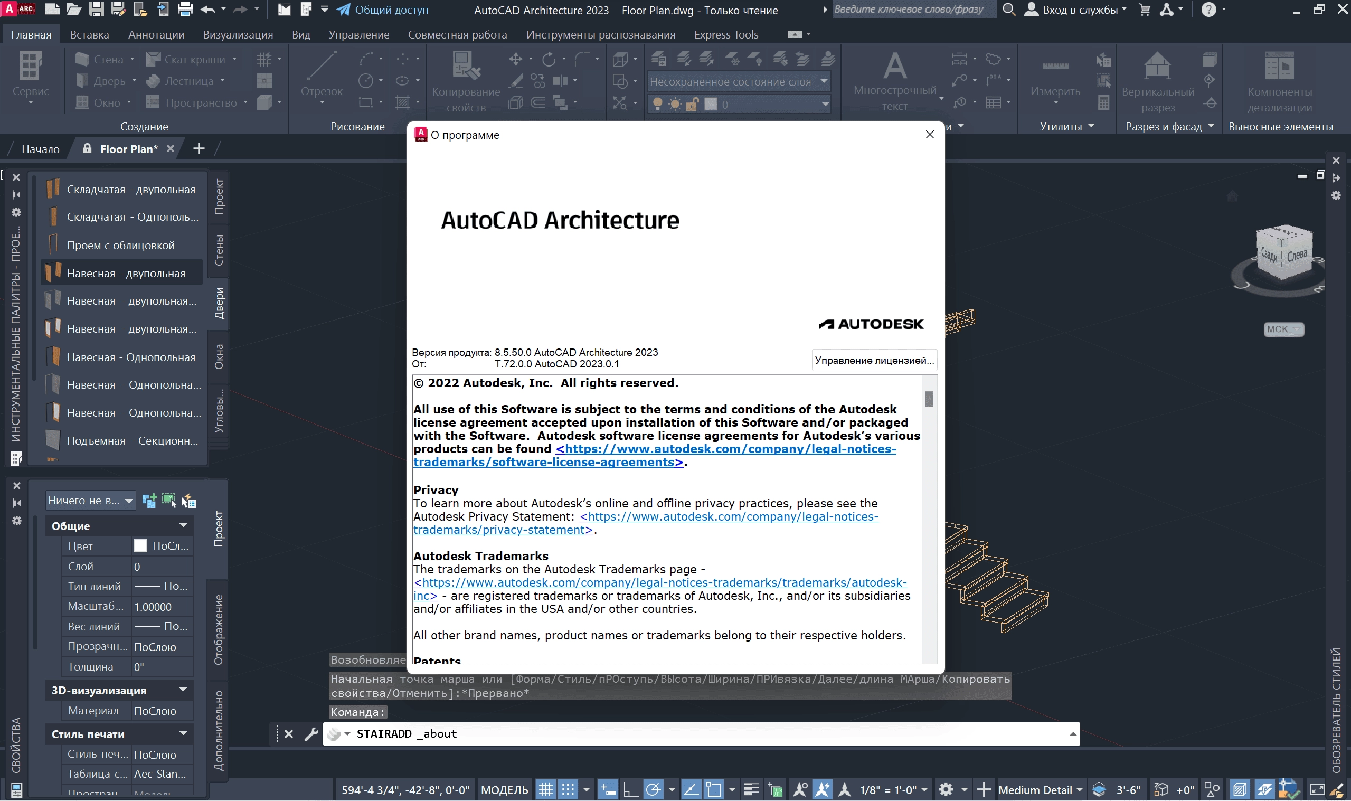Switch to the Вставка ribbon tab
The width and height of the screenshot is (1351, 801).
click(x=90, y=34)
